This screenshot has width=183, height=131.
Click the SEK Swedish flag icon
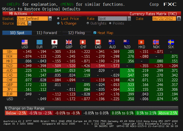[x=171, y=42]
